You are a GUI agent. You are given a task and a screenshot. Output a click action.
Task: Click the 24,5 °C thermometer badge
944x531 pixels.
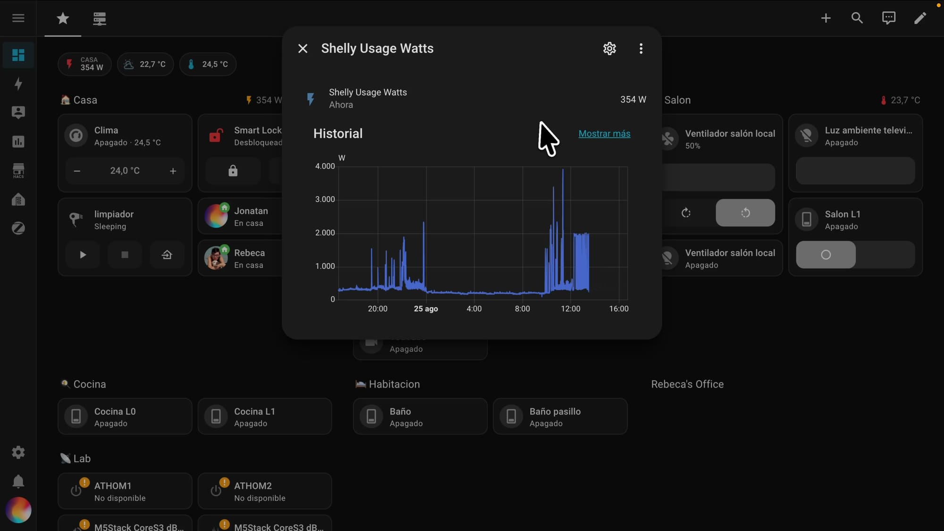(x=208, y=64)
